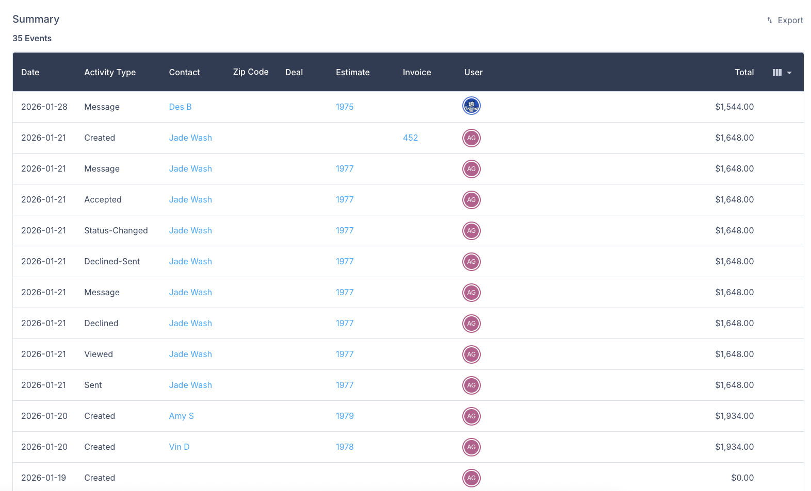Click the AG avatar in the Sent row
The height and width of the screenshot is (491, 811).
472,385
